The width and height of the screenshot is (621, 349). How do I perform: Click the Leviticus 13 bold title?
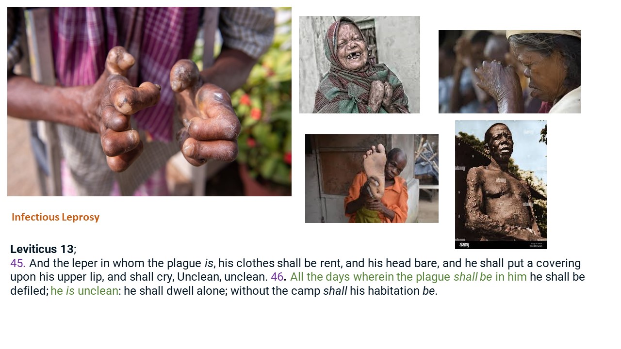tap(42, 249)
